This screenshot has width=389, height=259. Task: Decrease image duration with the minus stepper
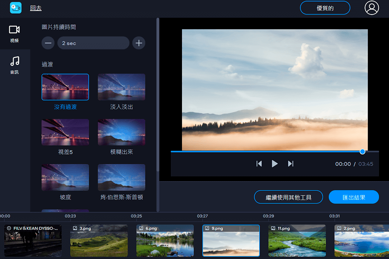(48, 43)
